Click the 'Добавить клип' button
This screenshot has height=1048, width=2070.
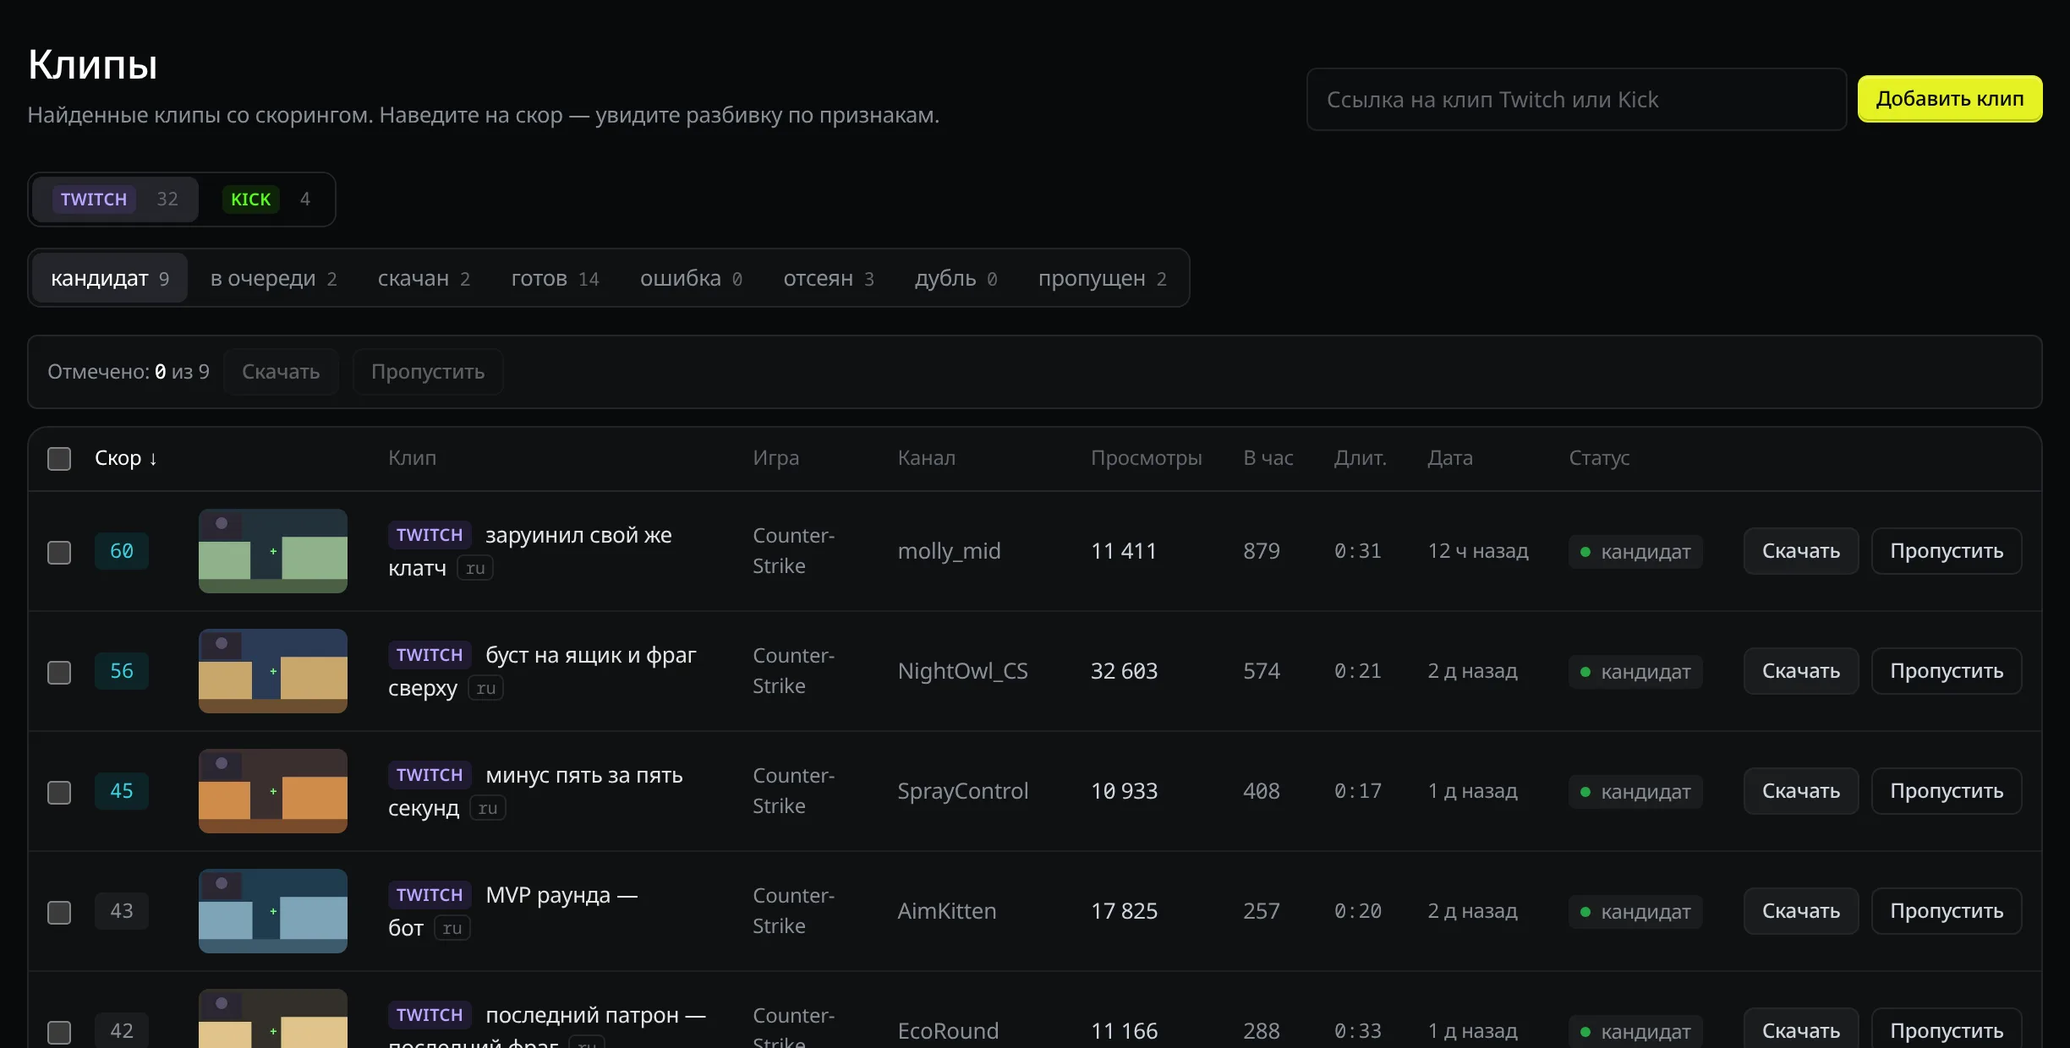(1950, 99)
